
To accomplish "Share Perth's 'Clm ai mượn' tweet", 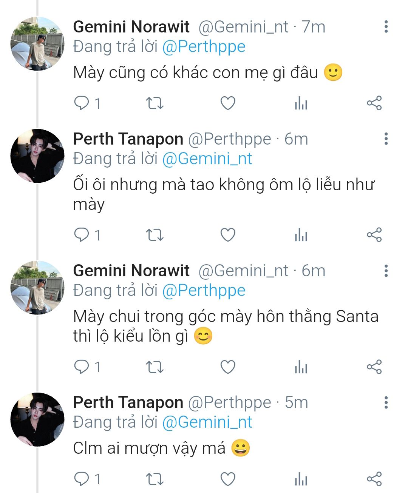I will (374, 479).
